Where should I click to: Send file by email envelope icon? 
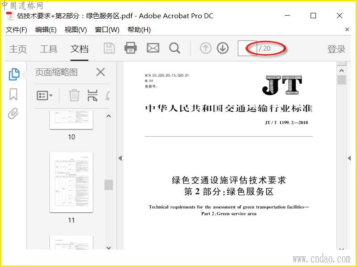point(153,48)
